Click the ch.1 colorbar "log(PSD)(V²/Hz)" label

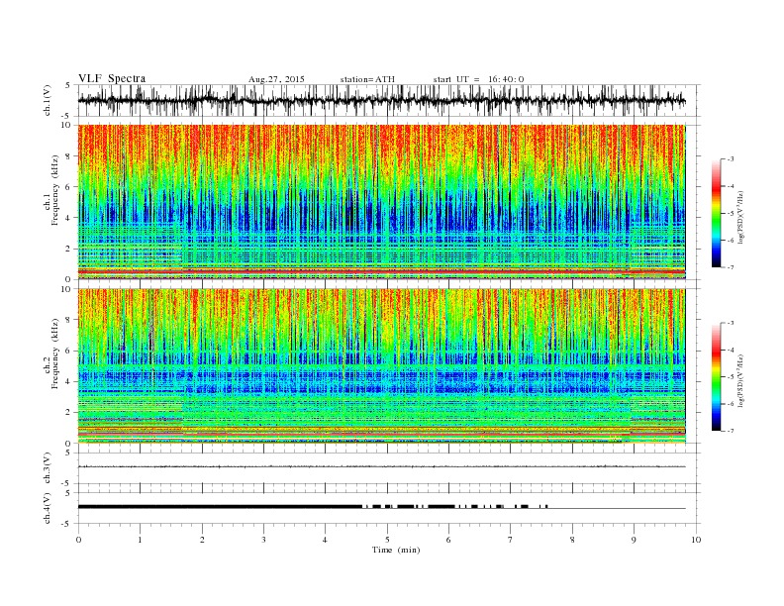[741, 217]
